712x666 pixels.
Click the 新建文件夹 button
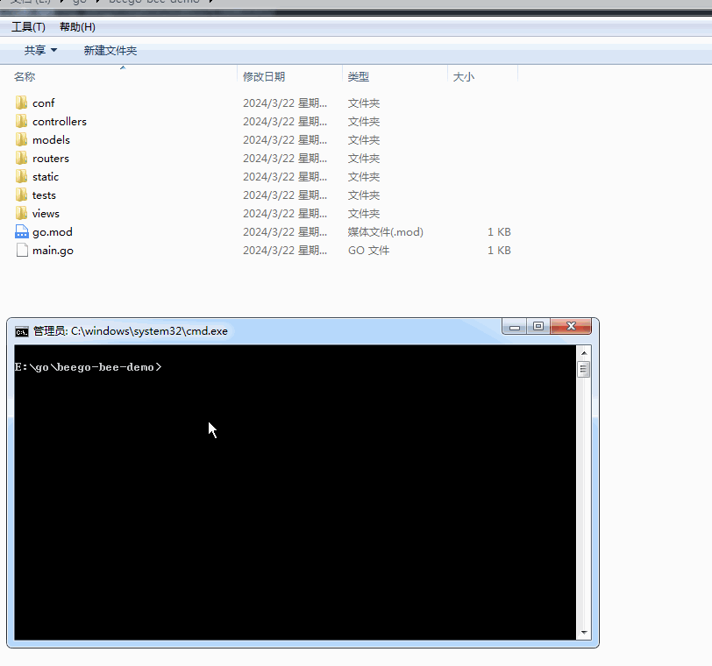110,50
